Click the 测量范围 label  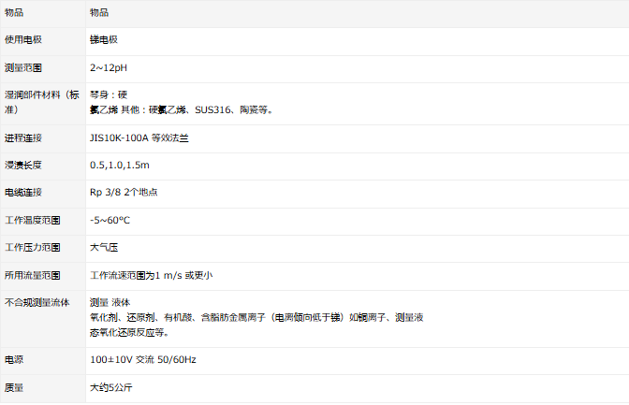[x=23, y=67]
